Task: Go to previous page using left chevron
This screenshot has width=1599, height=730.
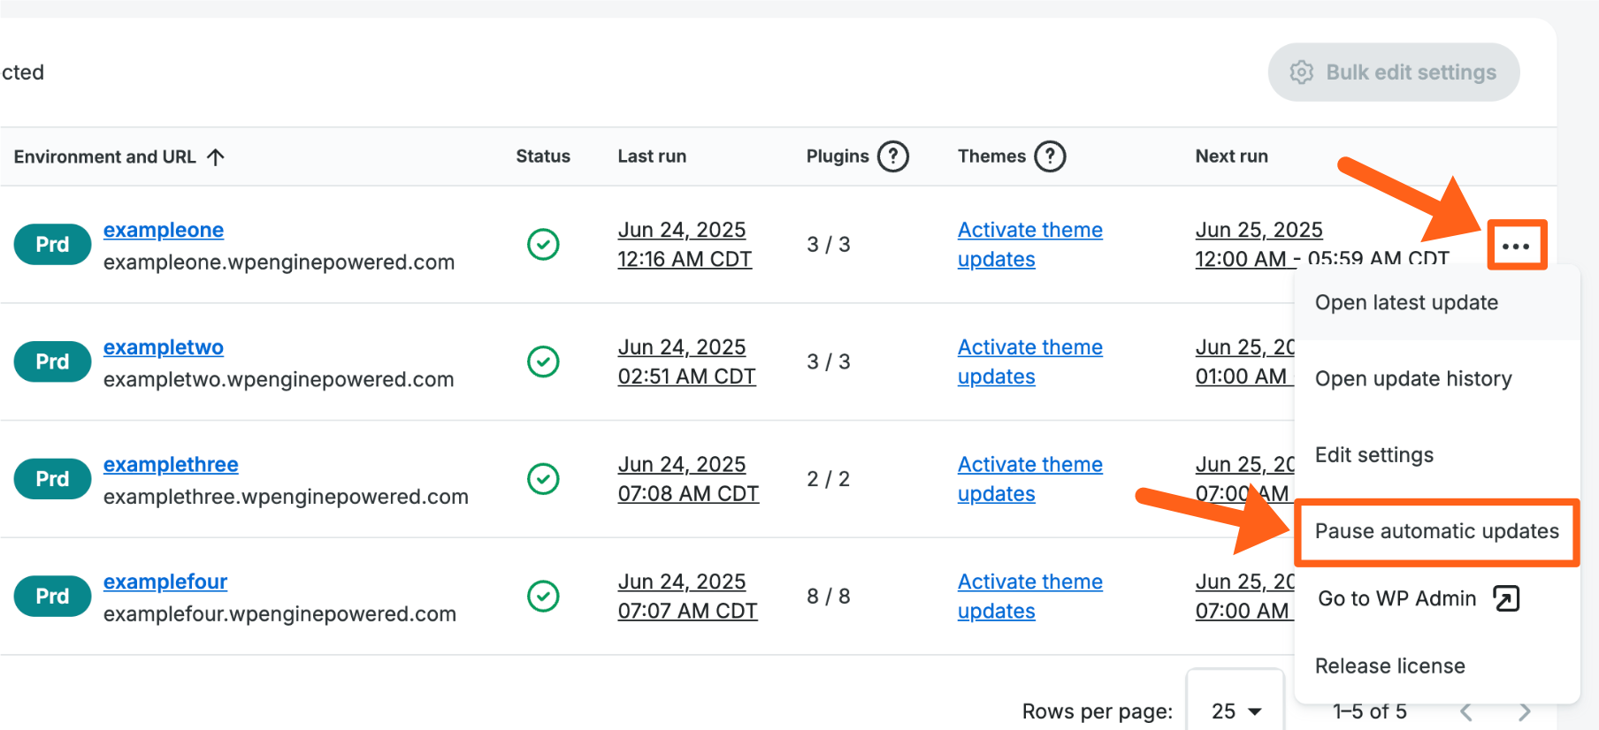Action: (1466, 711)
